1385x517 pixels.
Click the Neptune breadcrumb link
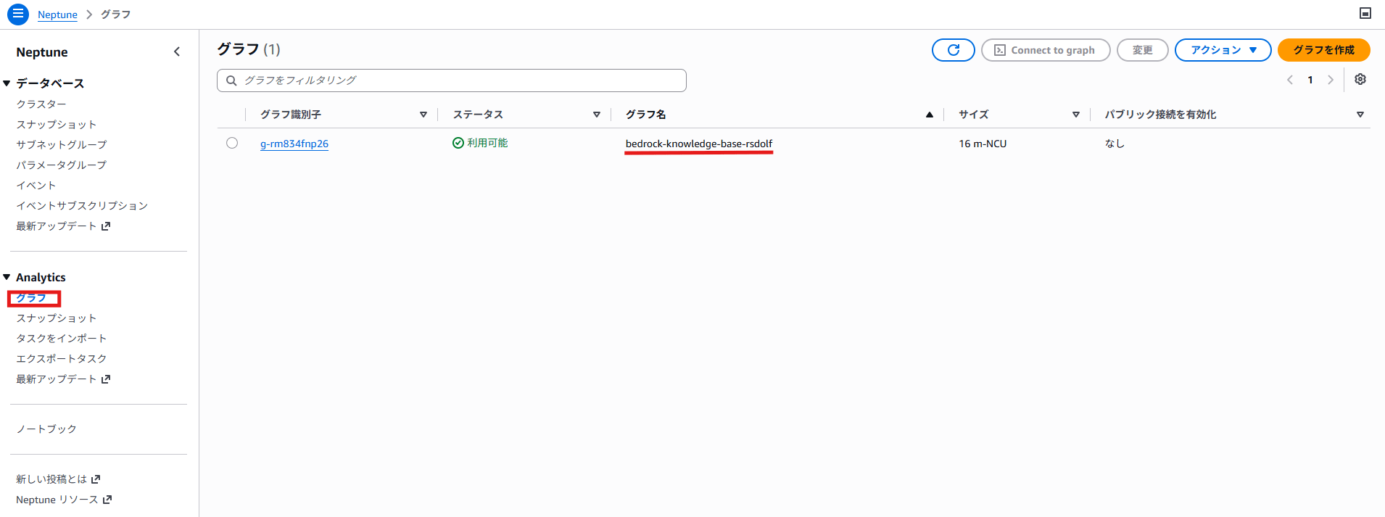click(x=57, y=15)
